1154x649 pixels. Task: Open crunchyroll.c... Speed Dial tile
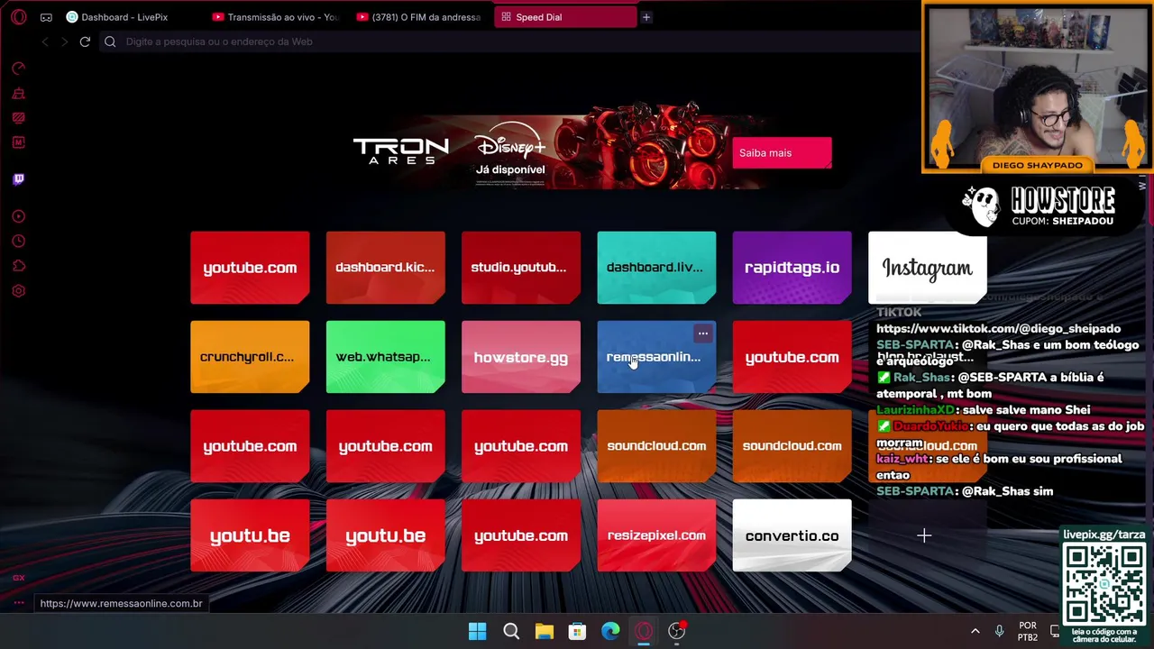coord(250,357)
